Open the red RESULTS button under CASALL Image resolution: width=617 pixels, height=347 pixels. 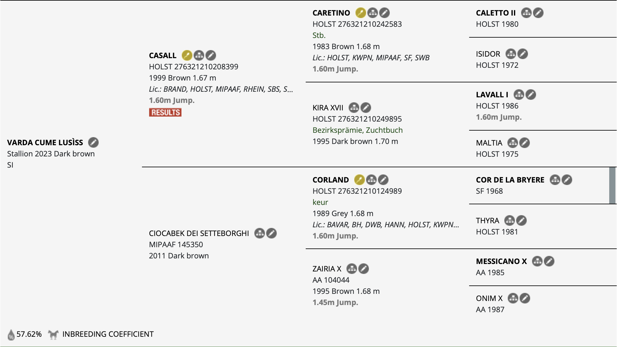(x=165, y=112)
